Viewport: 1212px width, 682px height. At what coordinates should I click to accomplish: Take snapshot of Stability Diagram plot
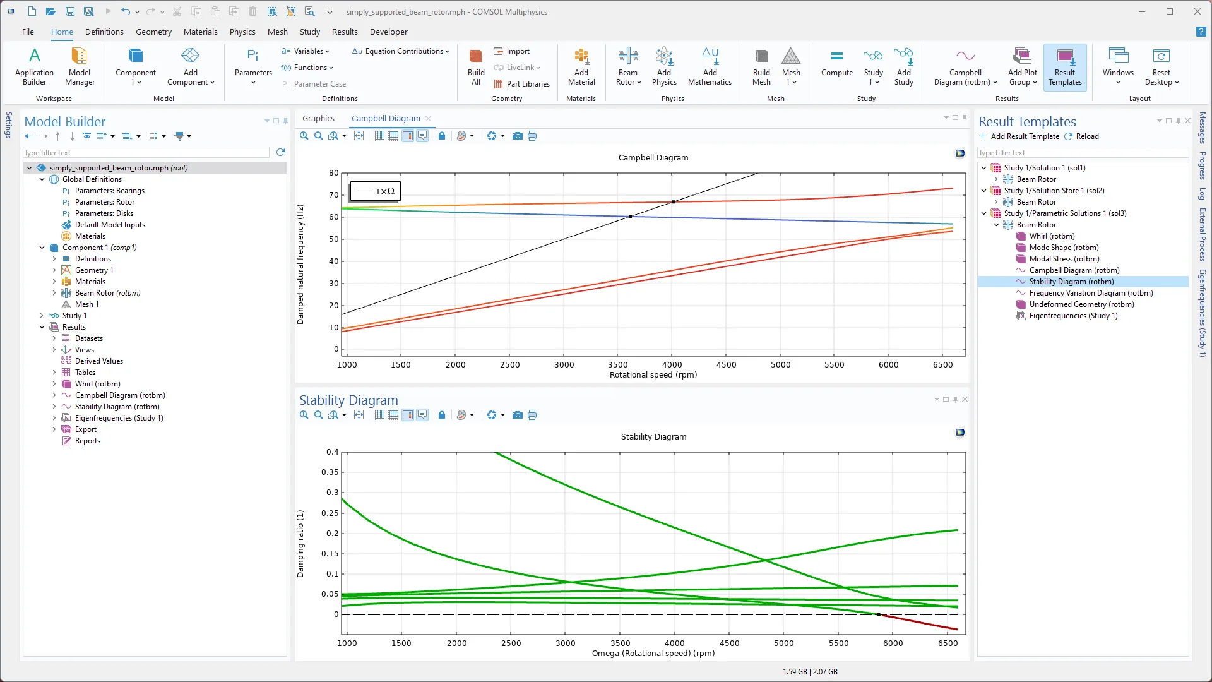(518, 415)
